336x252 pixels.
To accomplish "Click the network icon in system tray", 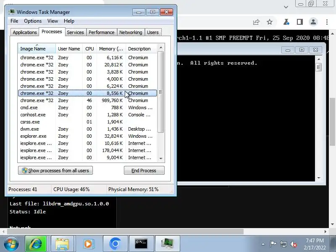I will coord(283,244).
